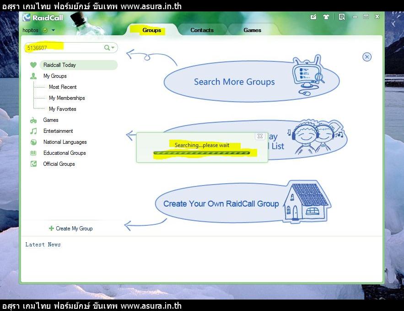404x311 pixels.
Task: Switch to the Groups tab
Action: point(152,30)
